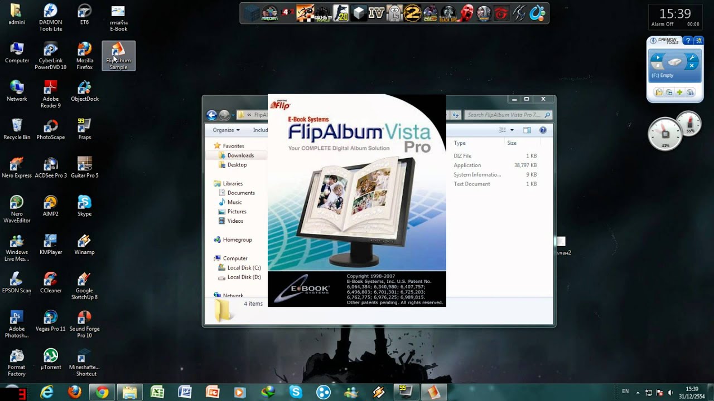
Task: Click DAEMON Tools gadget stop button
Action: pos(658,66)
